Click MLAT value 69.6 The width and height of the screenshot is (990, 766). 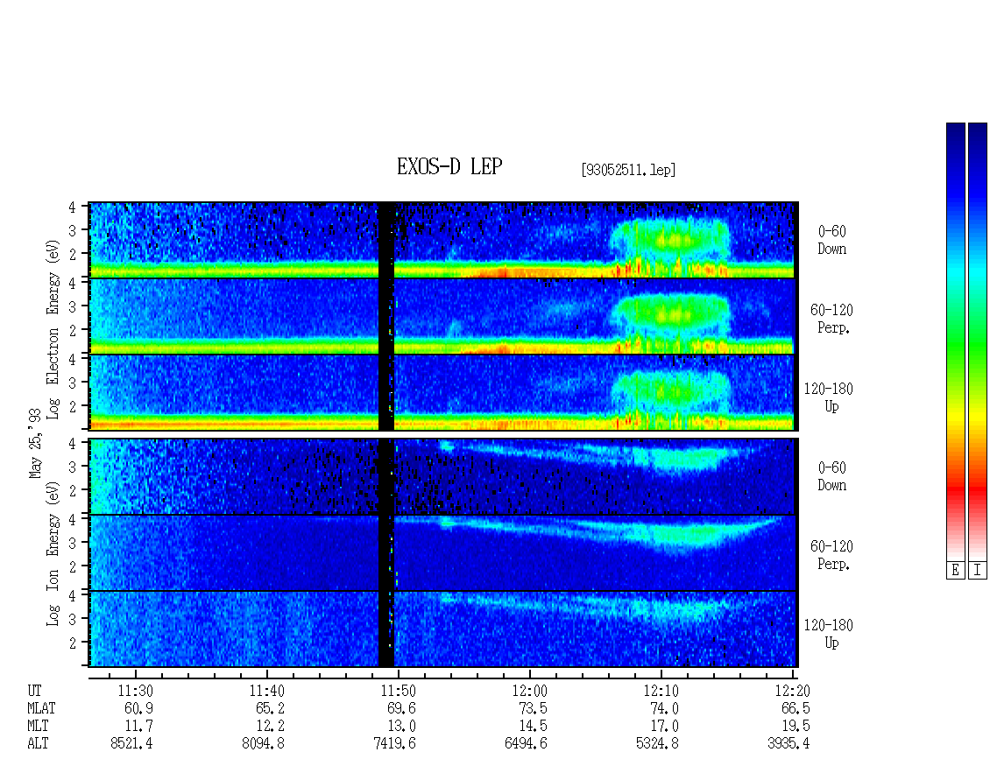[x=401, y=708]
